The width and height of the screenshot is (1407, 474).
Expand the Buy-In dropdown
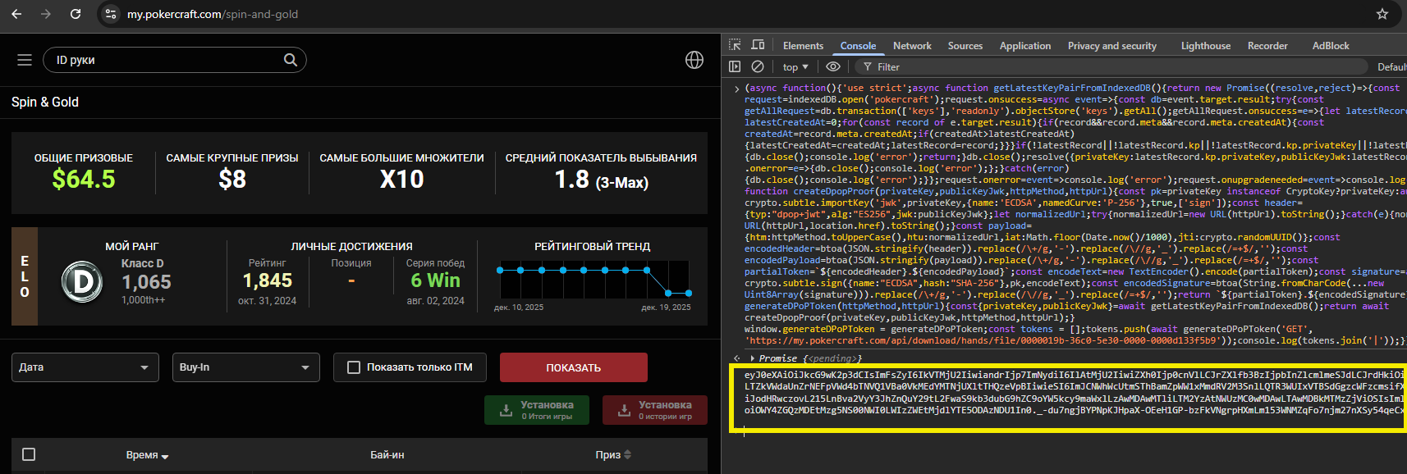(x=245, y=367)
